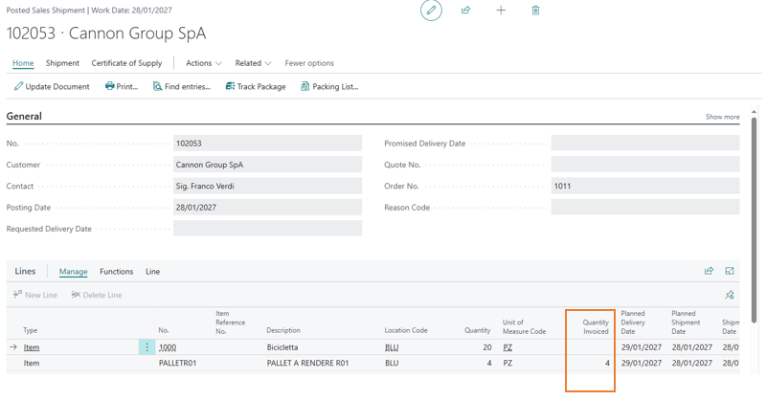Click Find entries... action
Viewport: 767px width, 400px height.
(x=182, y=86)
